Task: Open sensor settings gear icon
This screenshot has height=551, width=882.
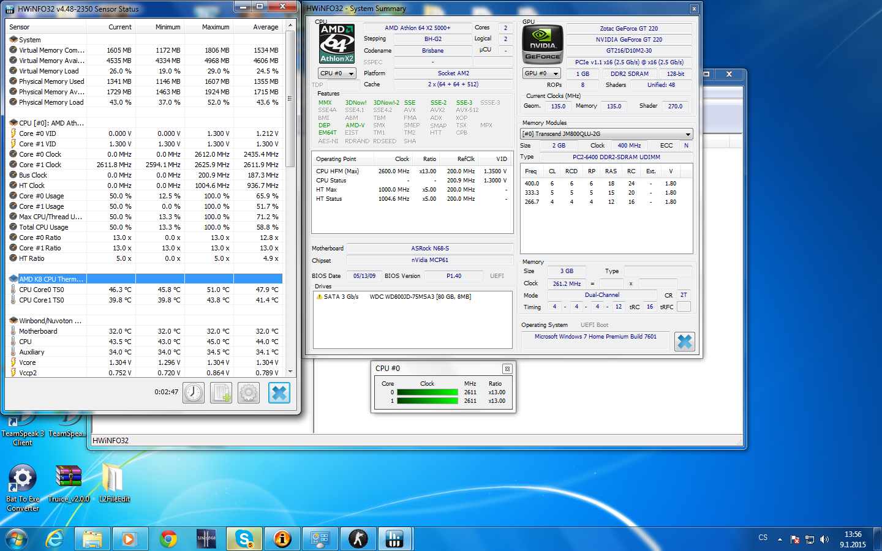Action: coord(249,392)
